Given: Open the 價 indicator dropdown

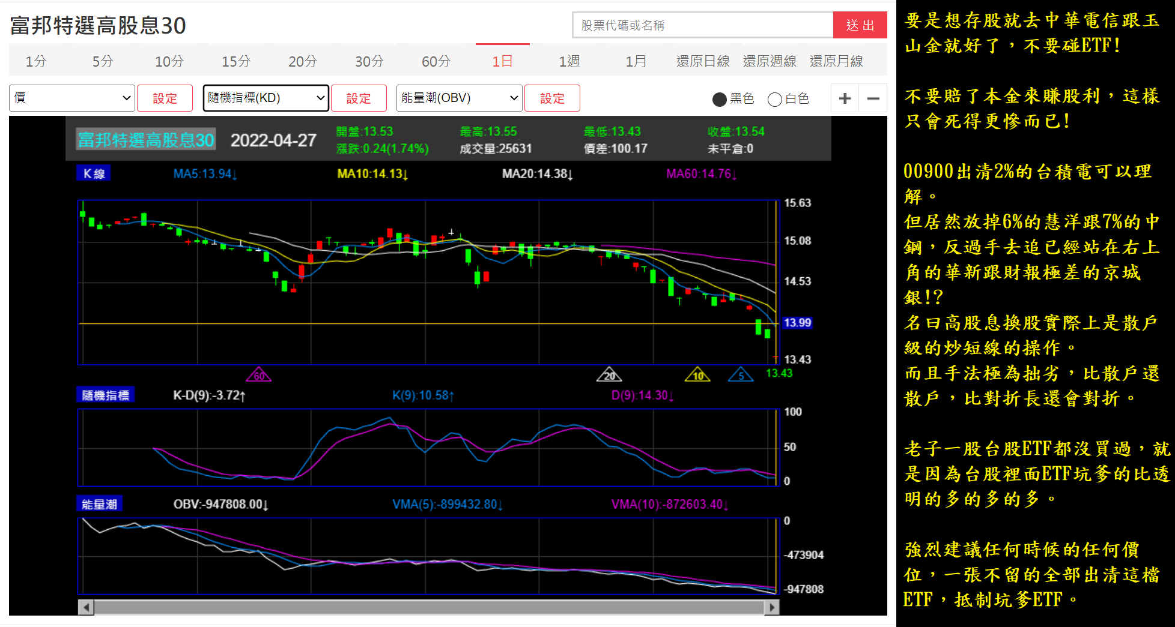Looking at the screenshot, I should [71, 98].
